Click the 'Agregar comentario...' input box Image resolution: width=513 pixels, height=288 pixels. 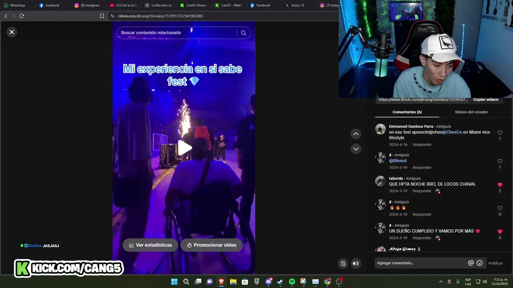click(421, 263)
